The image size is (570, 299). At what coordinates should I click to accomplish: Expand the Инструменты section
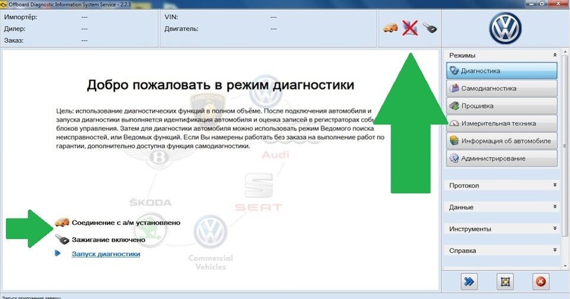pyautogui.click(x=555, y=229)
